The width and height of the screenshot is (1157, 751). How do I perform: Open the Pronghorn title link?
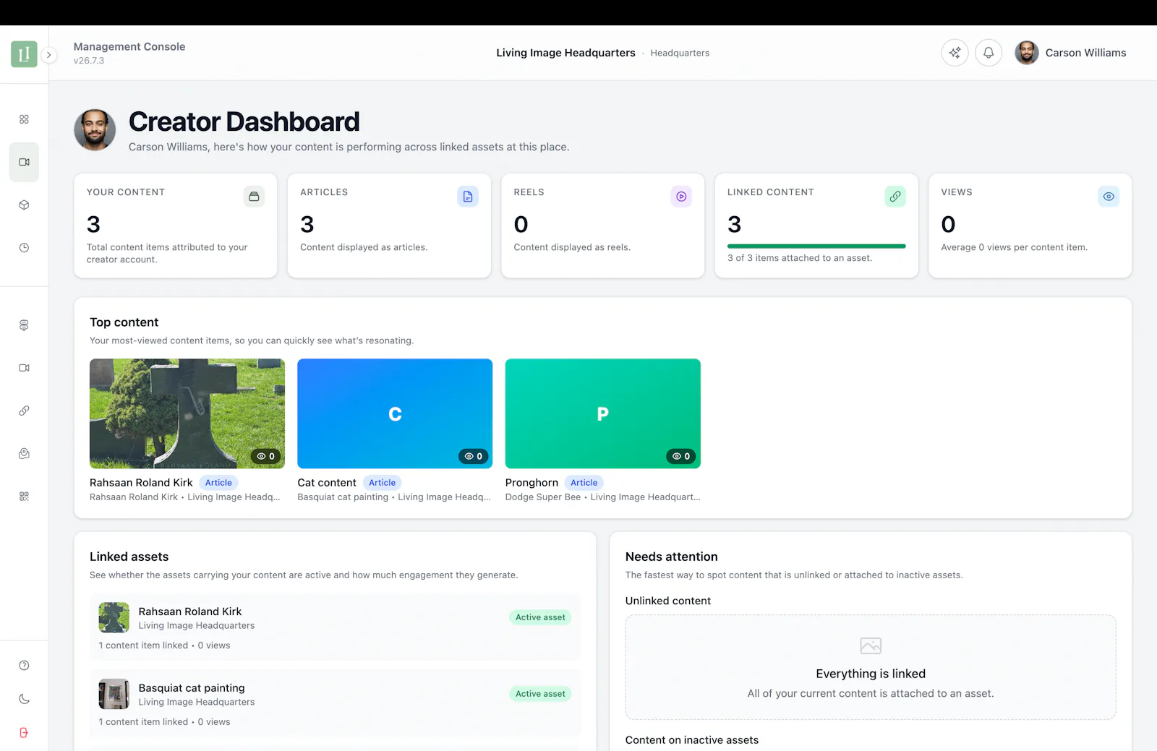[531, 483]
